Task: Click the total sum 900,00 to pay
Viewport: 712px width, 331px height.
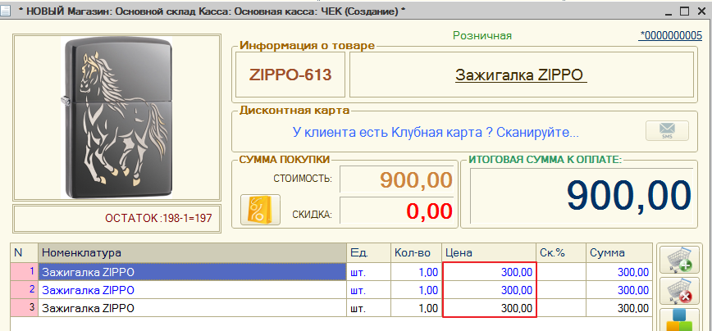Action: [582, 196]
